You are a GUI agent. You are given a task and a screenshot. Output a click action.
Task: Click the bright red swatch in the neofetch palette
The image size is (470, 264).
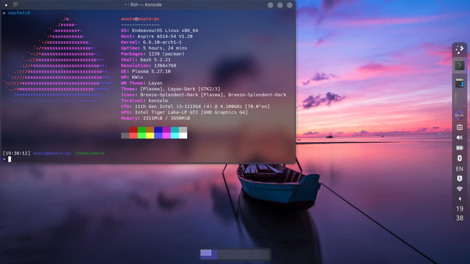click(x=133, y=135)
